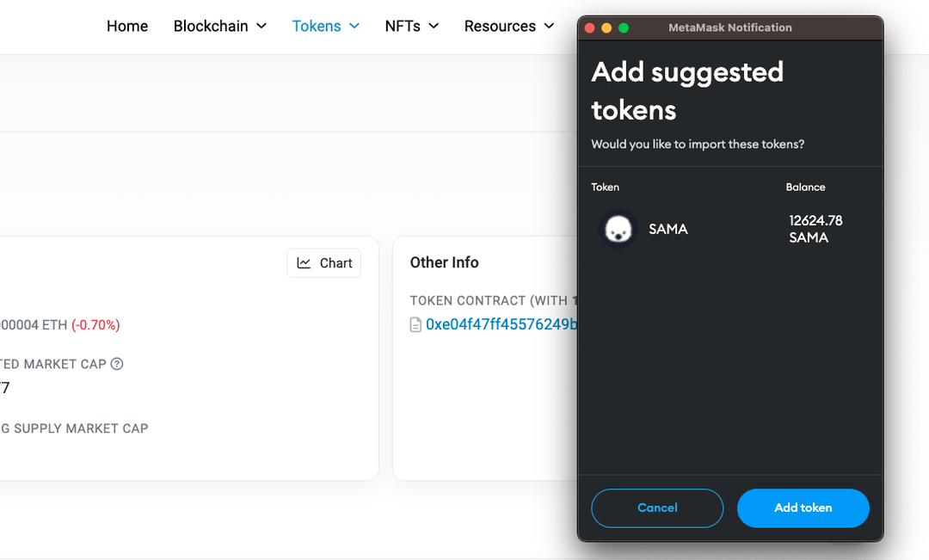Click the green maximize window dot
Viewport: 929px width, 560px height.
[624, 28]
